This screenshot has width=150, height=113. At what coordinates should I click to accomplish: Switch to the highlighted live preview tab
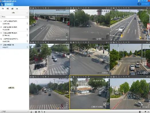click(x=9, y=4)
